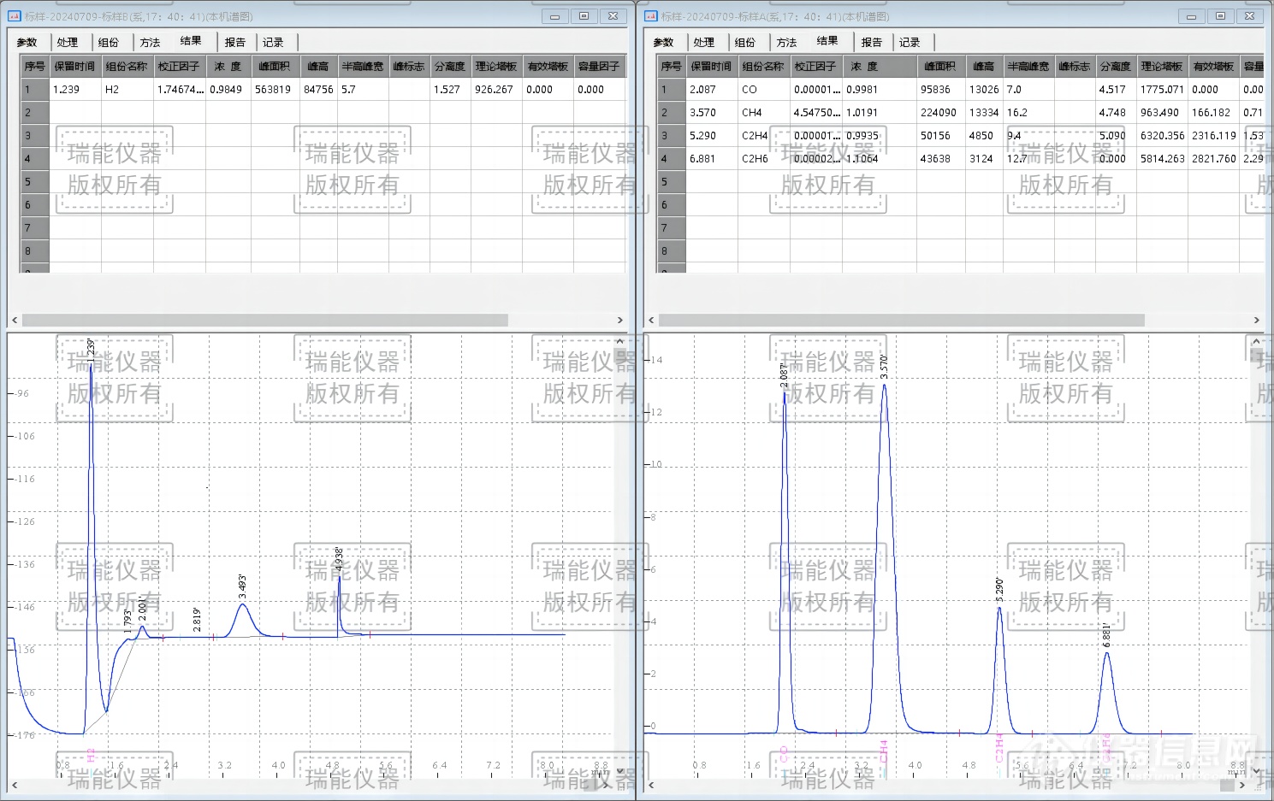Click right arrow of 标样A table scrollbar
1274x801 pixels.
click(1256, 320)
